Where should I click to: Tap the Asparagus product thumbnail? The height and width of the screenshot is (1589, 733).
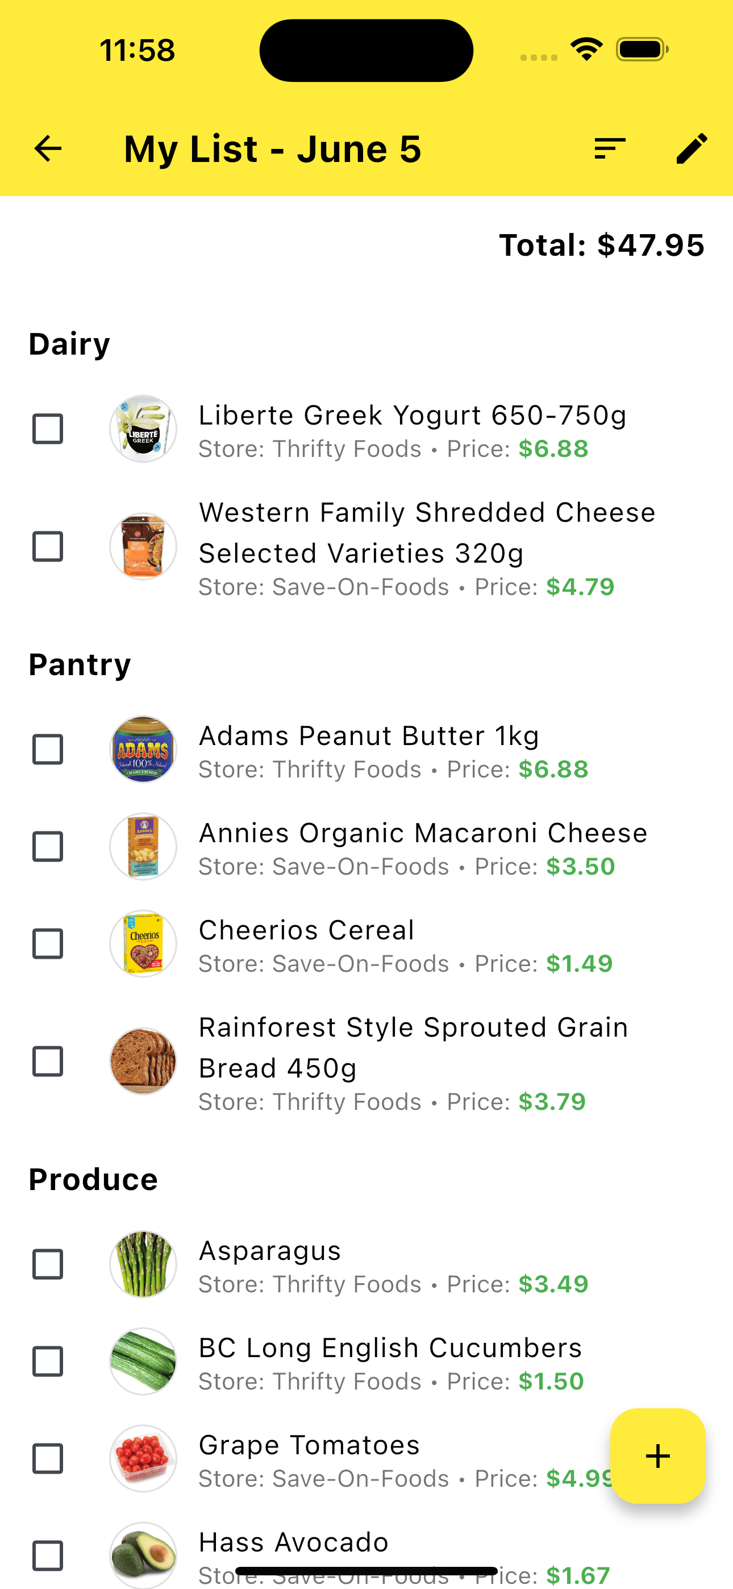click(143, 1264)
